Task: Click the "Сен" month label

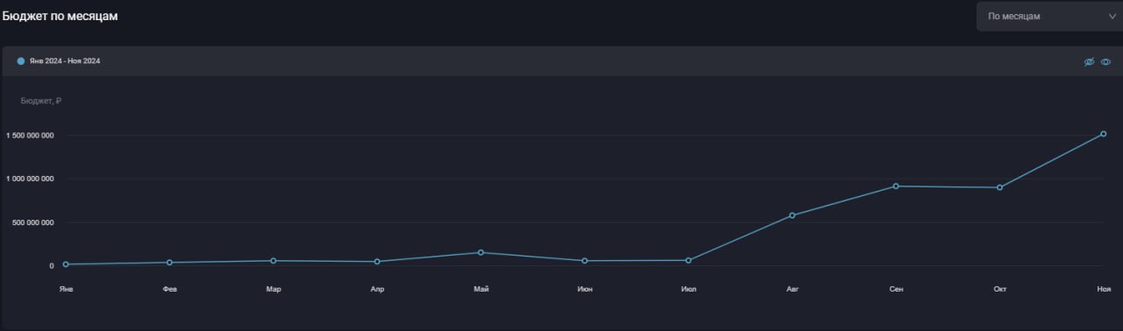Action: [x=896, y=289]
